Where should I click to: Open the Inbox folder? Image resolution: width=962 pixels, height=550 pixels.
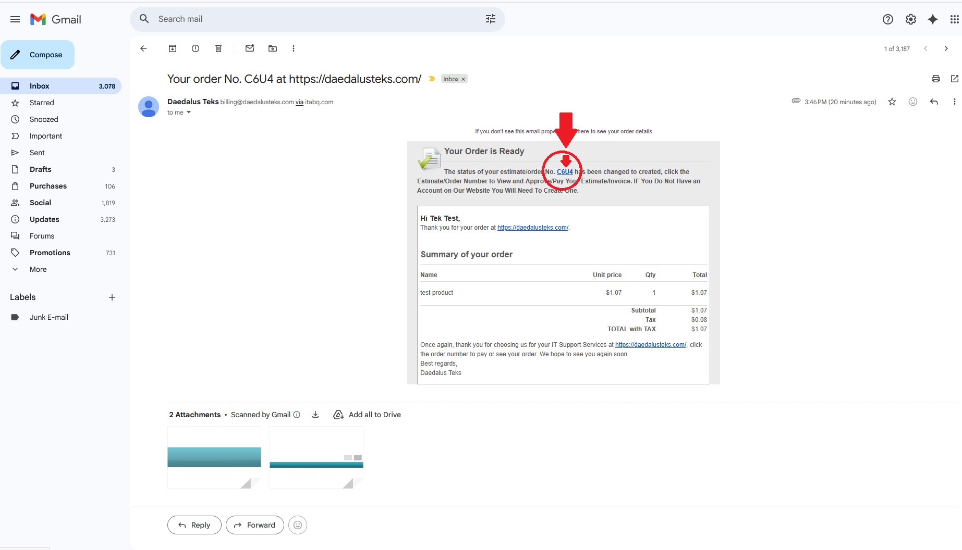coord(60,86)
